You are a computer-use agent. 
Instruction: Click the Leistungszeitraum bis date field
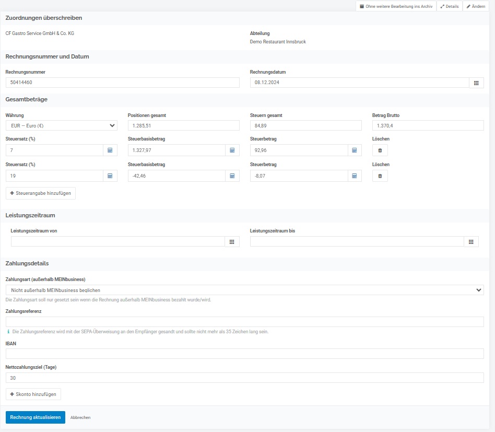coord(357,241)
